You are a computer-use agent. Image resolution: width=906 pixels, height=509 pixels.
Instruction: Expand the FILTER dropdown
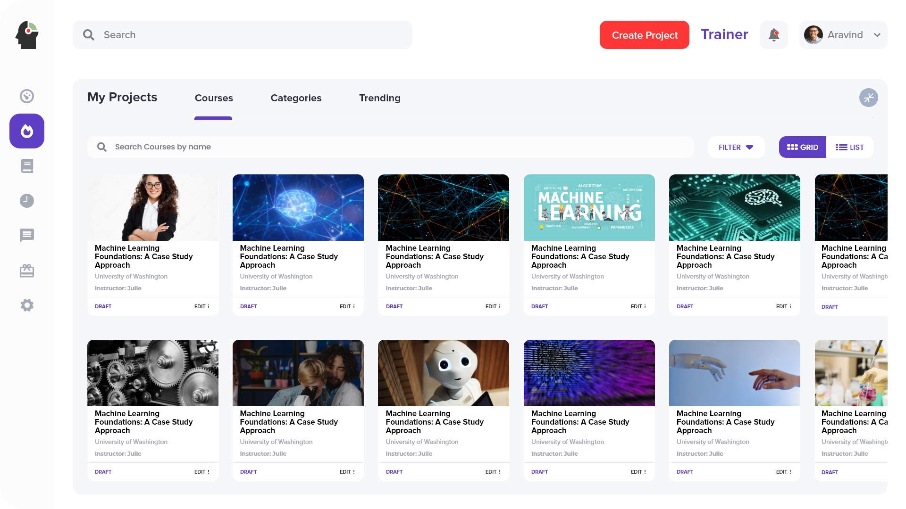point(736,147)
